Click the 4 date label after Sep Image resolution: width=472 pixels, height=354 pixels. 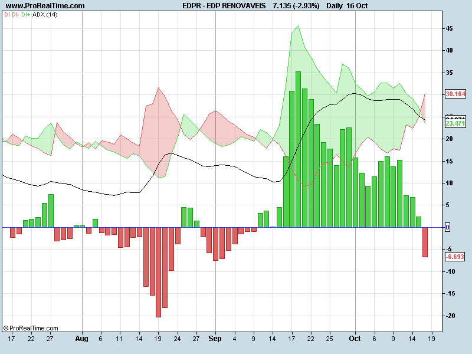coord(234,339)
